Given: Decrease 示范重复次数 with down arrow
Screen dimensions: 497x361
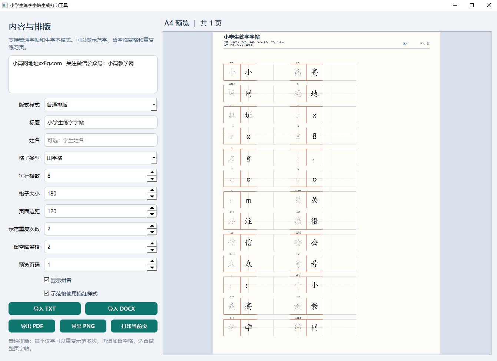Looking at the screenshot, I should pyautogui.click(x=152, y=232).
